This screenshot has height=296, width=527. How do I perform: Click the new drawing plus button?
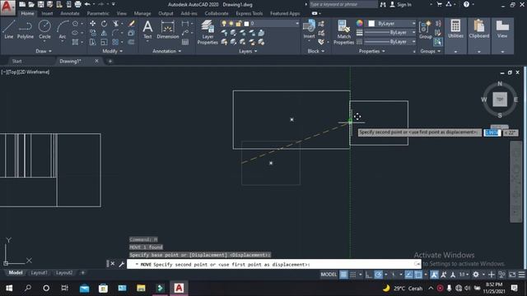click(110, 61)
